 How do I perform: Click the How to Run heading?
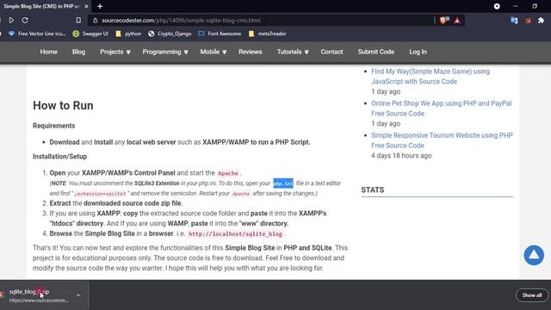tap(63, 105)
